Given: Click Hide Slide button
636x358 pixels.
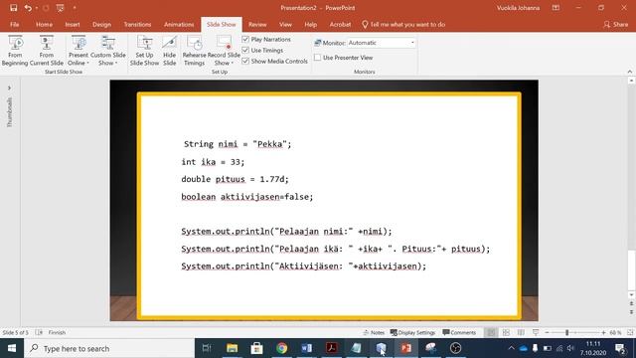Looking at the screenshot, I should [x=170, y=51].
